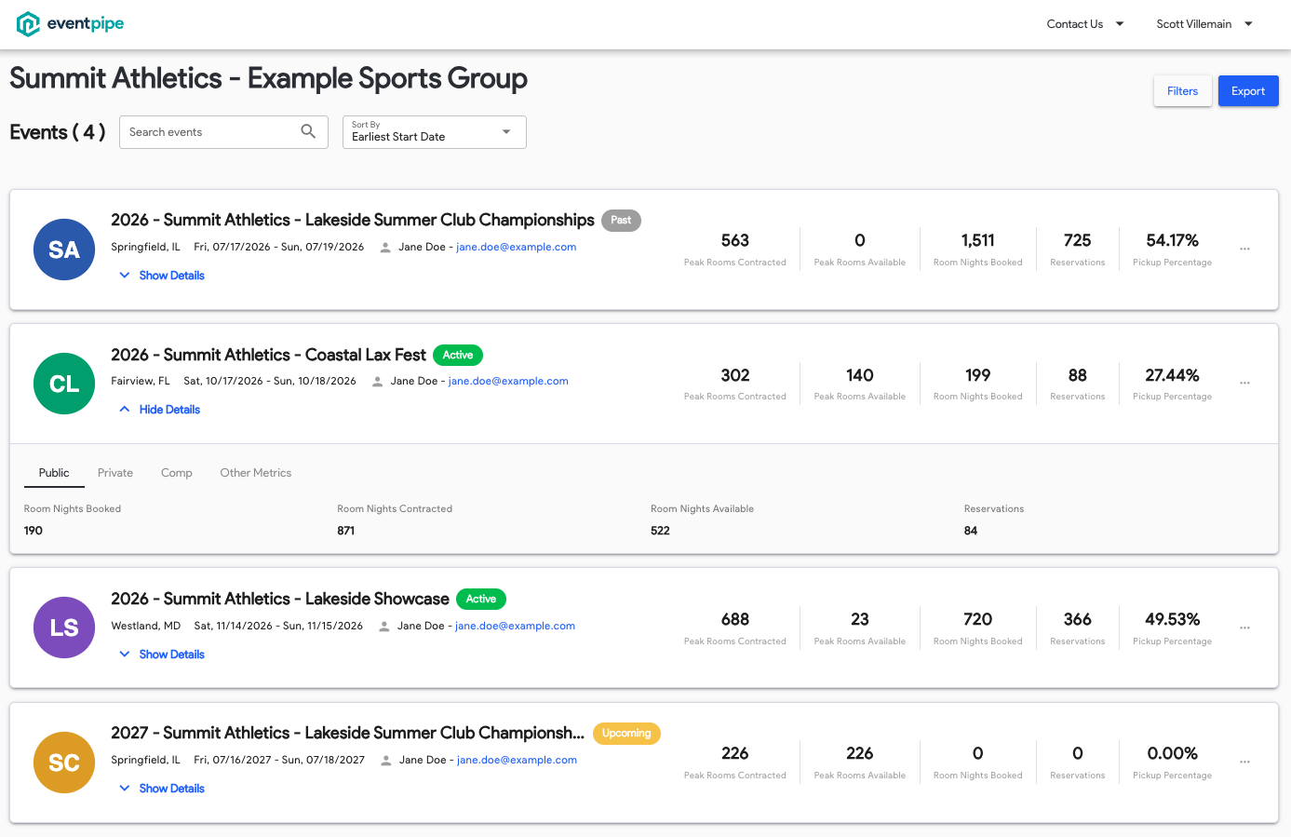Expand the Contact Us menu
The image size is (1291, 837).
[1085, 24]
